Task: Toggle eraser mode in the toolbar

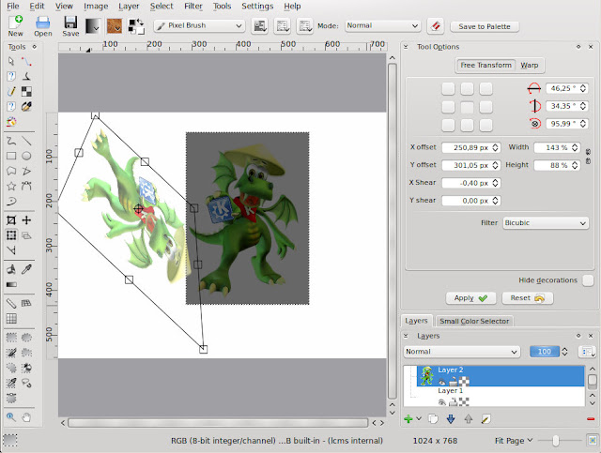Action: [436, 26]
